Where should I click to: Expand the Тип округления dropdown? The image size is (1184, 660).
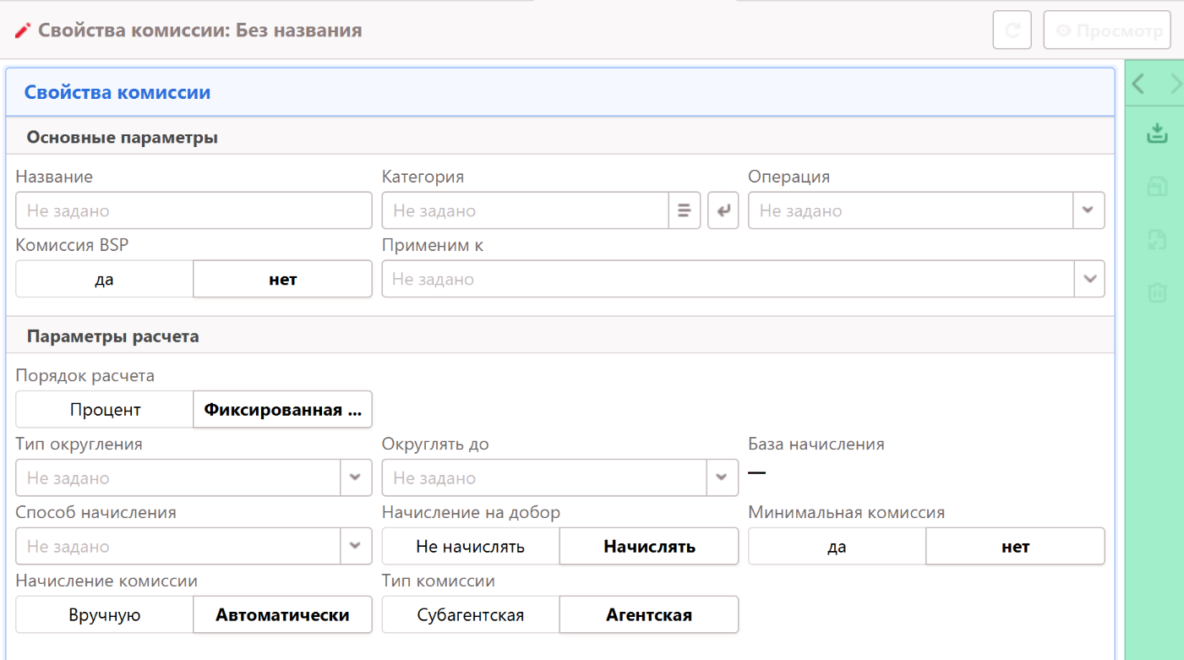pos(356,478)
